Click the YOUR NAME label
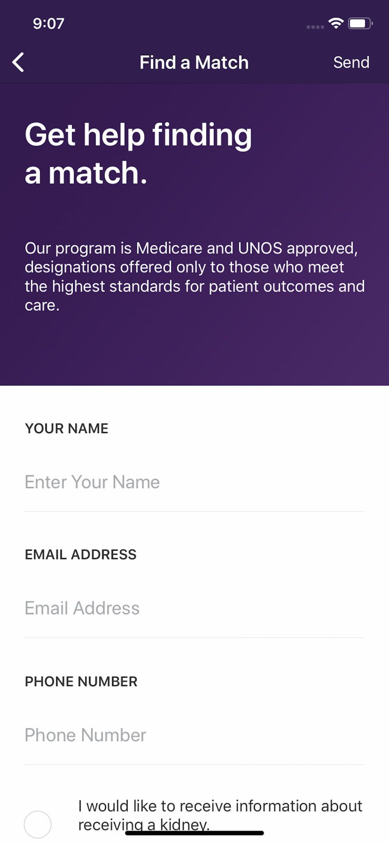Image resolution: width=389 pixels, height=843 pixels. 67,428
